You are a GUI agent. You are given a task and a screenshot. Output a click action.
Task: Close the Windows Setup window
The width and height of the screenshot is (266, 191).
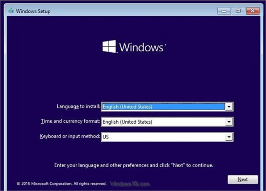253,11
